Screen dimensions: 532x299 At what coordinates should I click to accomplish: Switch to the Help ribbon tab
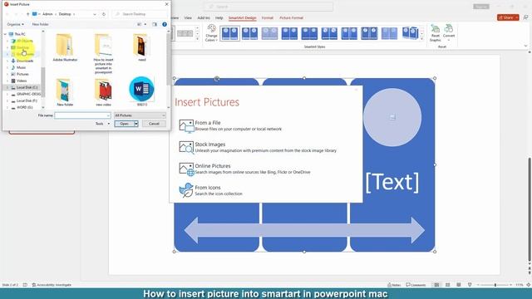click(x=219, y=17)
